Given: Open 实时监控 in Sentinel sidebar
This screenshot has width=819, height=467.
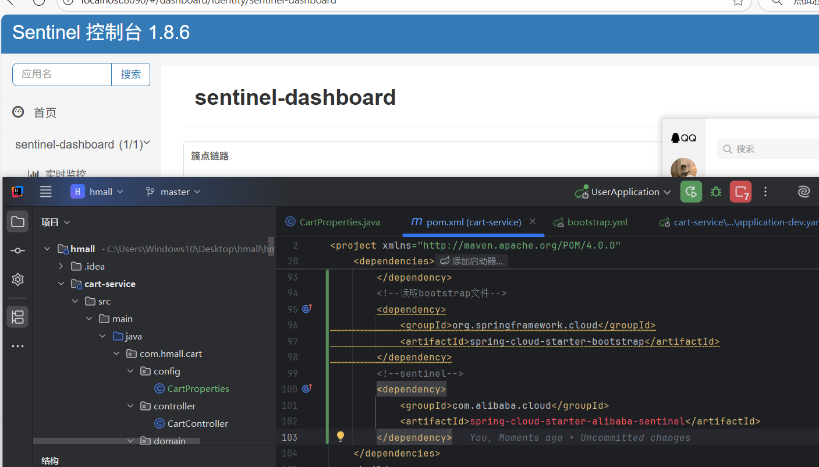Looking at the screenshot, I should (57, 173).
